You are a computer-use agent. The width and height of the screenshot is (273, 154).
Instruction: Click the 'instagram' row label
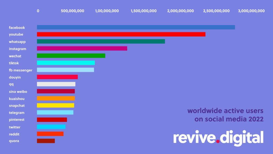pos(18,49)
